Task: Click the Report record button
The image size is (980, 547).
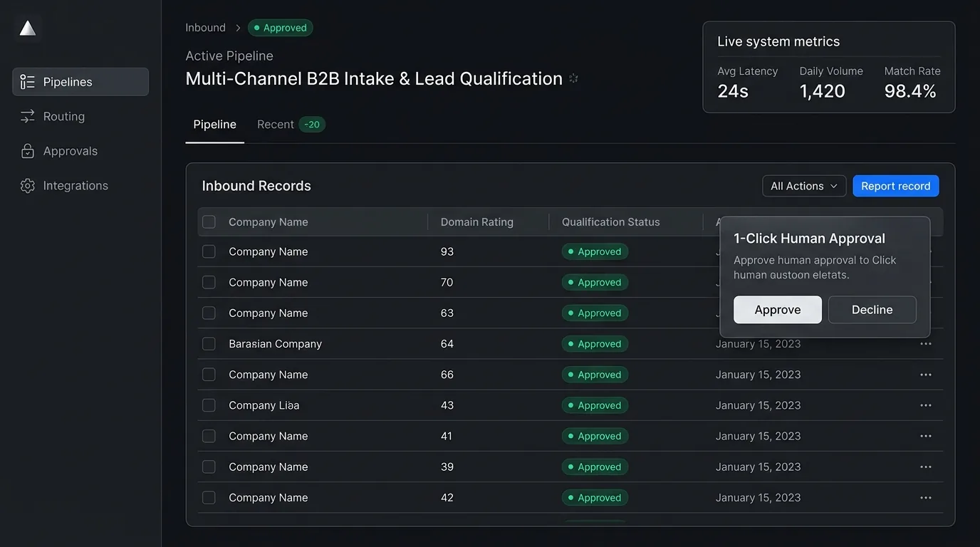Action: click(895, 186)
